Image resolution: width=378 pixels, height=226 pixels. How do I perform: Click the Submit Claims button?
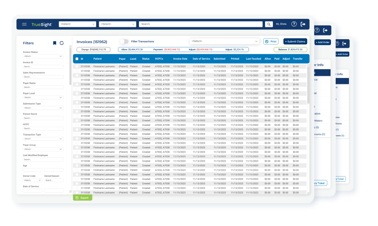tap(295, 41)
